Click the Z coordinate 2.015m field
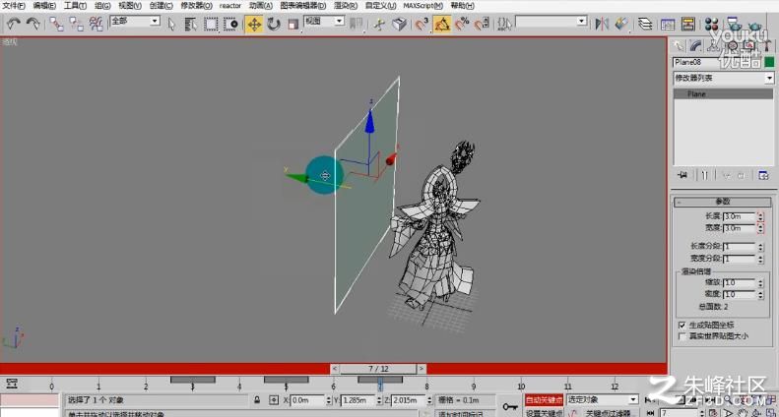This screenshot has width=779, height=417. click(x=407, y=399)
